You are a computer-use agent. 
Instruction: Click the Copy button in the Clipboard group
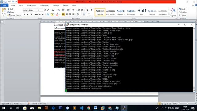[11, 12]
